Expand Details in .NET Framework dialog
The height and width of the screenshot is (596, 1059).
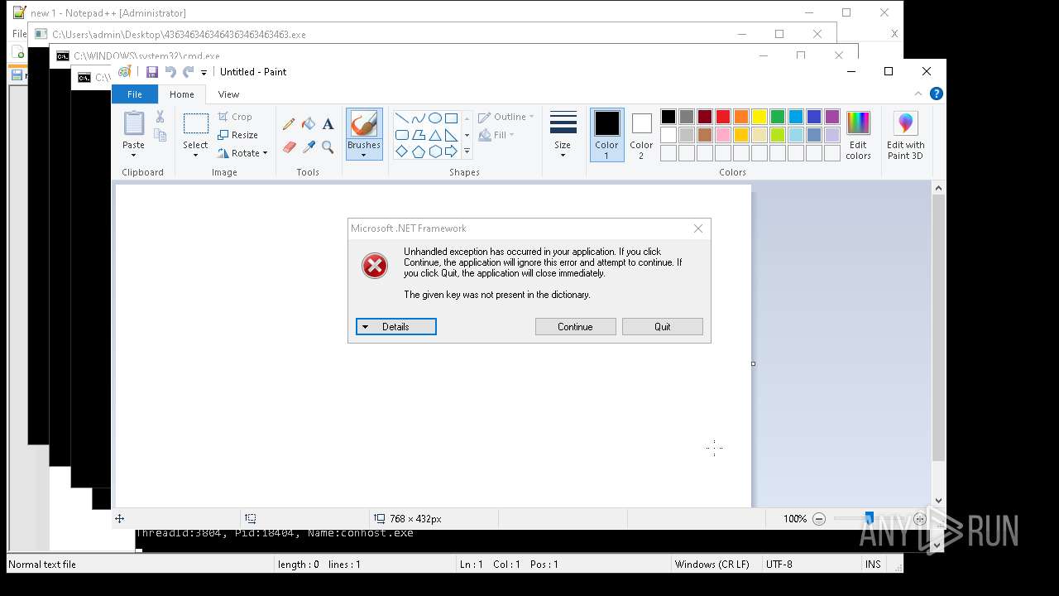(395, 327)
